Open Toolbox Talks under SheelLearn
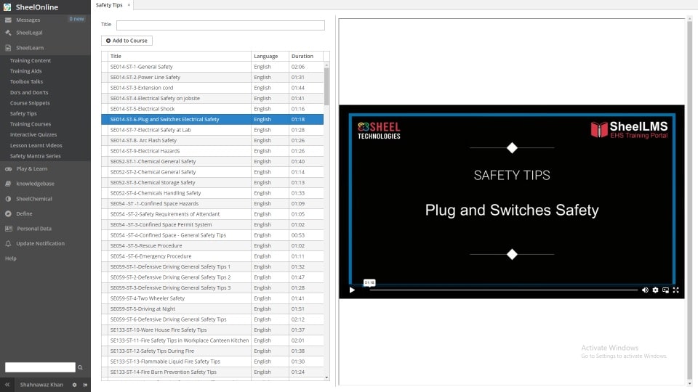 pyautogui.click(x=26, y=82)
